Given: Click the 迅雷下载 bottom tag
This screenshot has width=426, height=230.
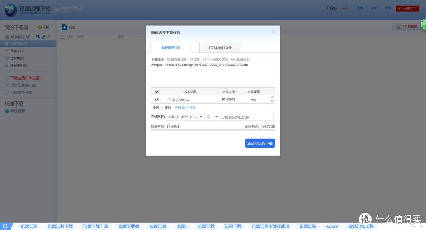Looking at the screenshot, I should tap(206, 226).
